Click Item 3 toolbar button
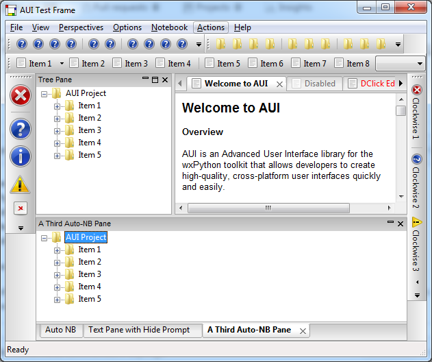 pos(130,64)
